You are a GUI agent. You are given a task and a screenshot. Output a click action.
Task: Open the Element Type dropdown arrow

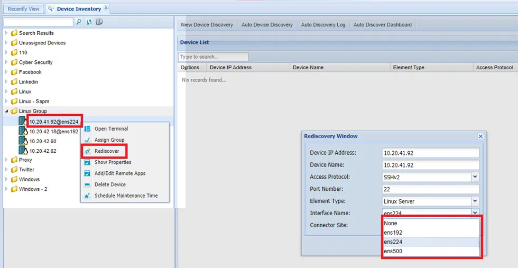[x=475, y=201]
